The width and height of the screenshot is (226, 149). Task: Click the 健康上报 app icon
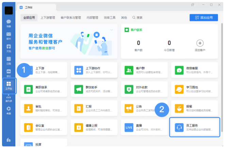(79, 127)
